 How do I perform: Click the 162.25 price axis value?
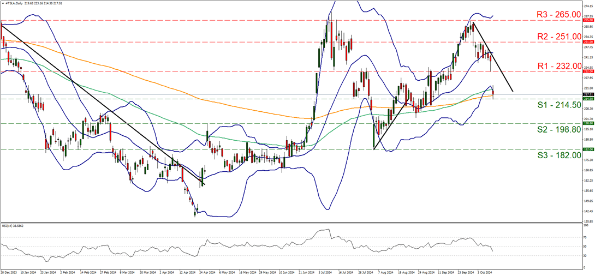[x=588, y=181]
